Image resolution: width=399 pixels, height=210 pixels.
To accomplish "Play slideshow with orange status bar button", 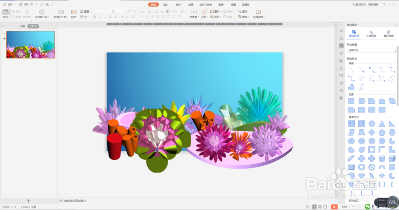I will coord(334,207).
